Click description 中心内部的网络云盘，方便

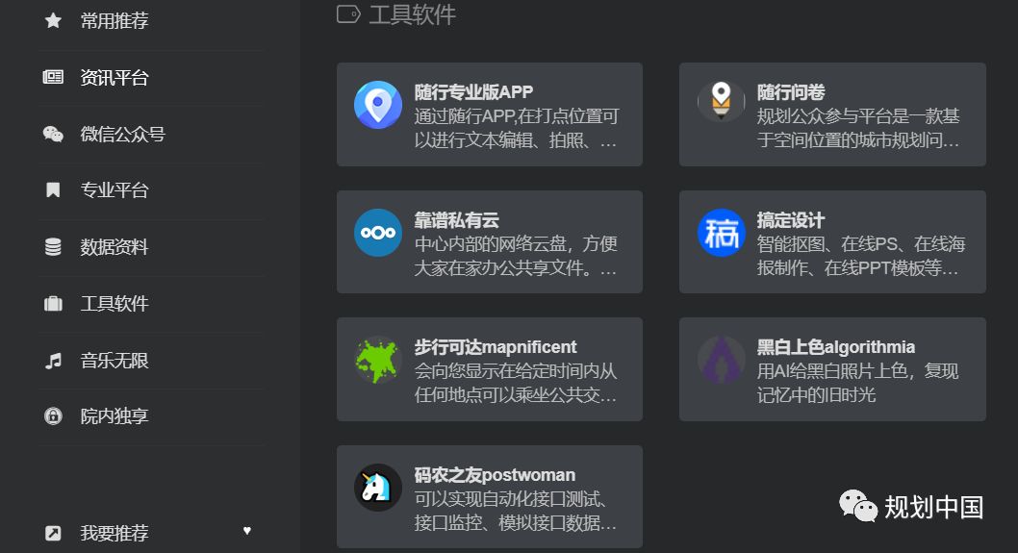tap(516, 244)
